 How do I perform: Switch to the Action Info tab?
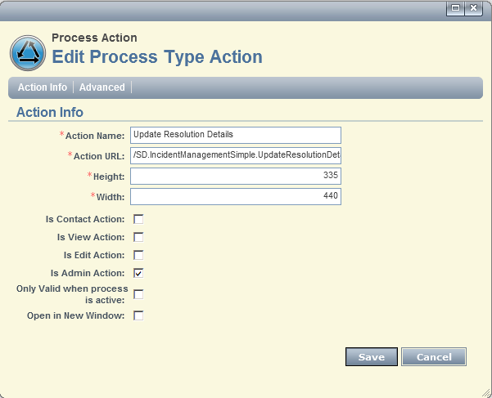coord(43,87)
